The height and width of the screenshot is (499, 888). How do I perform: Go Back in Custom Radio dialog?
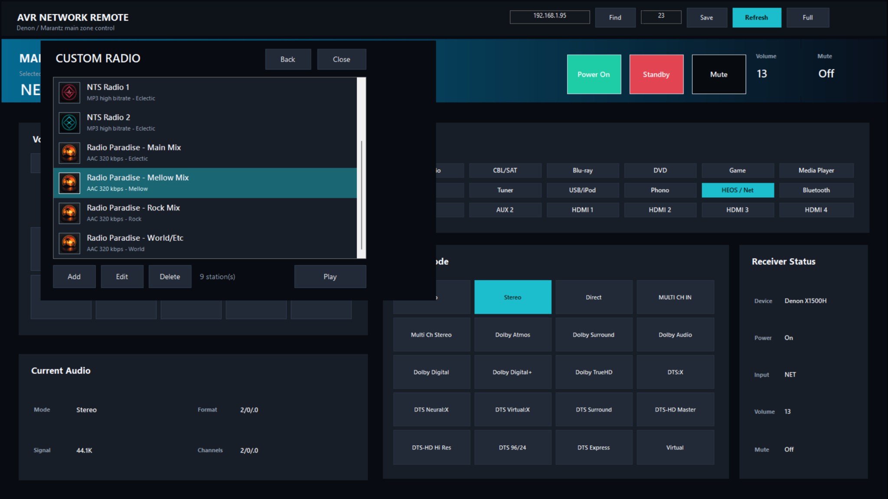pos(288,59)
